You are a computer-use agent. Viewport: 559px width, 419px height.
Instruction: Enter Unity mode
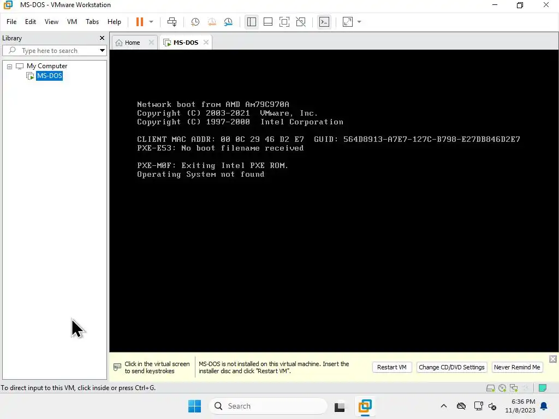301,22
